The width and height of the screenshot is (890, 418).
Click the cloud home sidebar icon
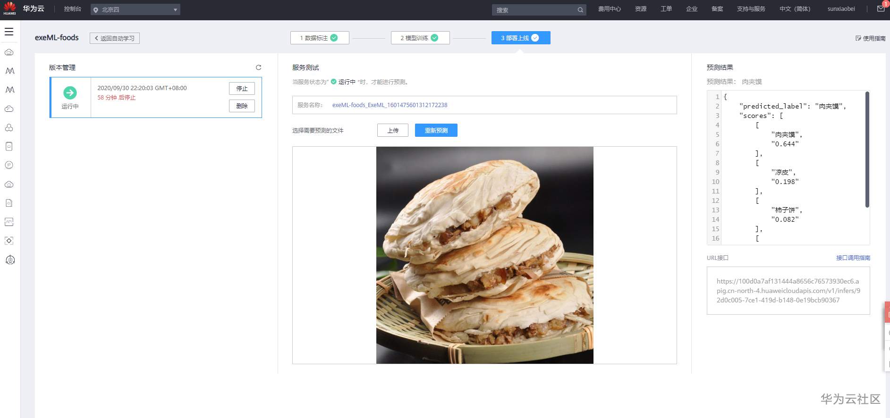pos(9,184)
